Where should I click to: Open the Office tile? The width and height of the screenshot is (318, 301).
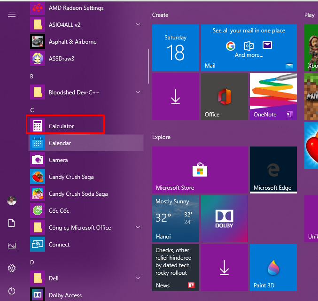coord(225,97)
